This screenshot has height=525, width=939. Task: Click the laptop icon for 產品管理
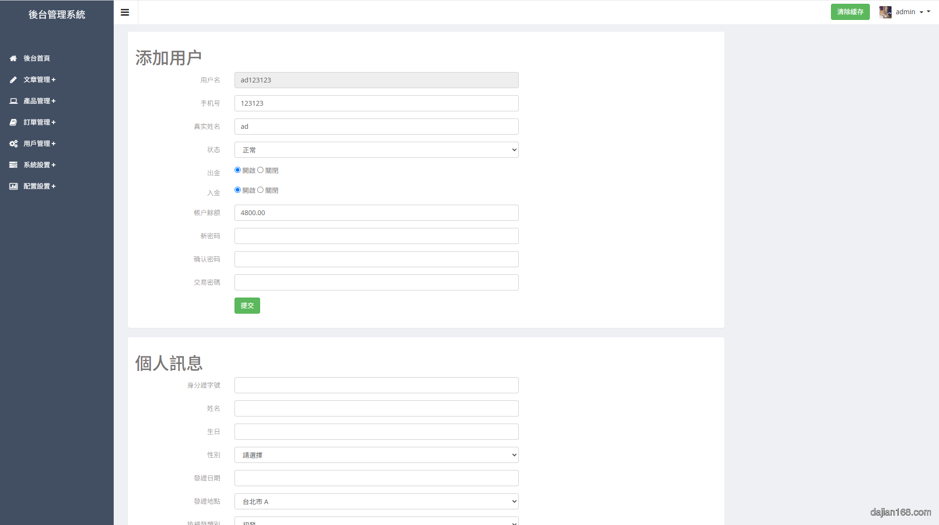click(13, 101)
